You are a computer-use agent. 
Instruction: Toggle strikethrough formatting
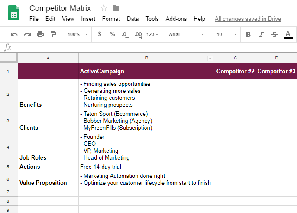[x=274, y=34]
